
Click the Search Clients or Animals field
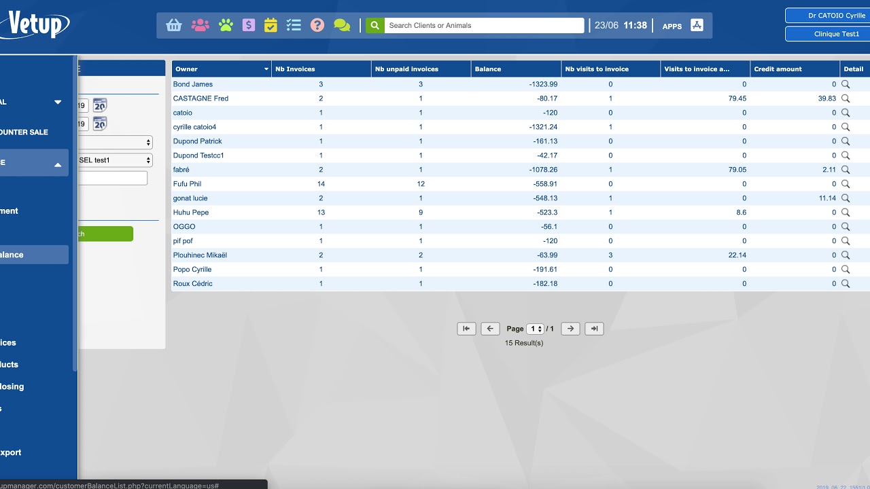coord(484,25)
